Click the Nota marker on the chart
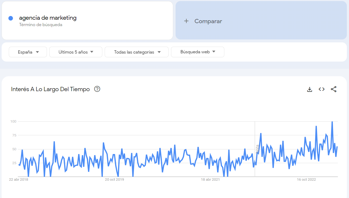This screenshot has width=349, height=198. (x=257, y=149)
